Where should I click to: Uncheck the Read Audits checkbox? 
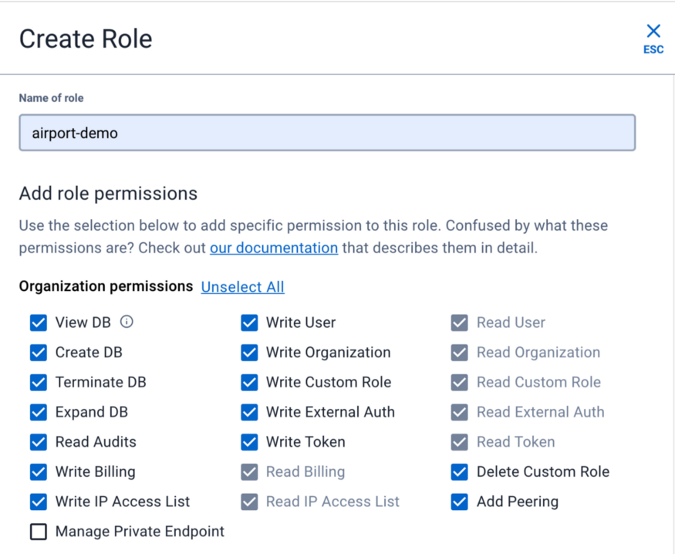tap(39, 442)
